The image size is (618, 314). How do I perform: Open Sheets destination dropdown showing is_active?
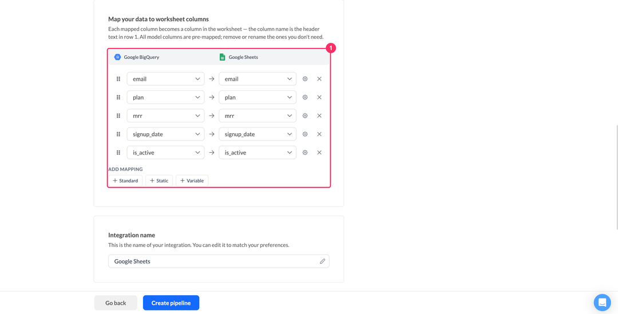pyautogui.click(x=257, y=153)
